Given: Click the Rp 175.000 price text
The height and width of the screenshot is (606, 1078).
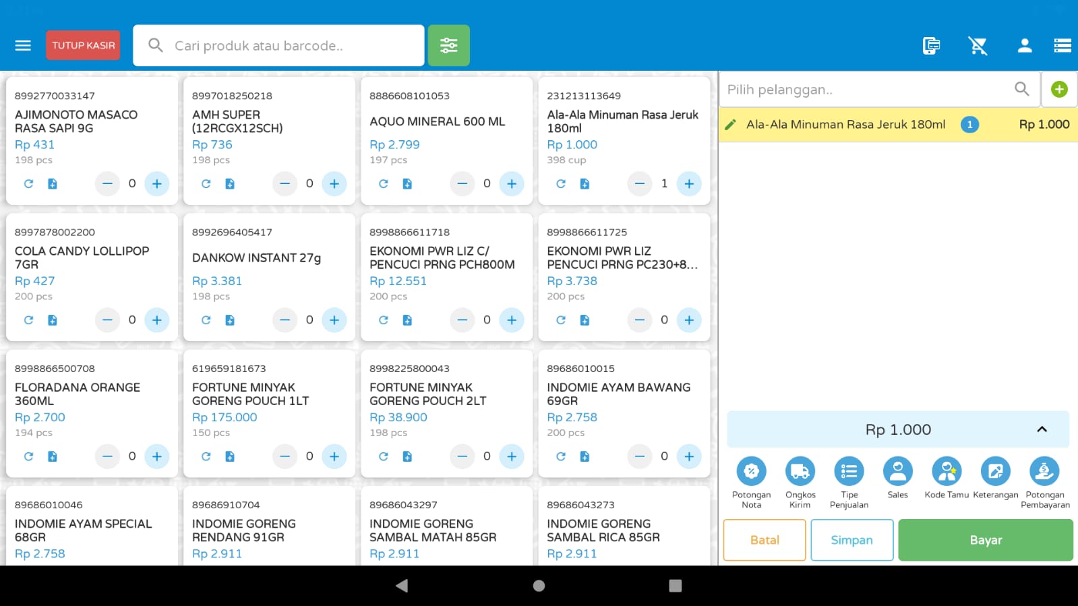Looking at the screenshot, I should pos(224,417).
